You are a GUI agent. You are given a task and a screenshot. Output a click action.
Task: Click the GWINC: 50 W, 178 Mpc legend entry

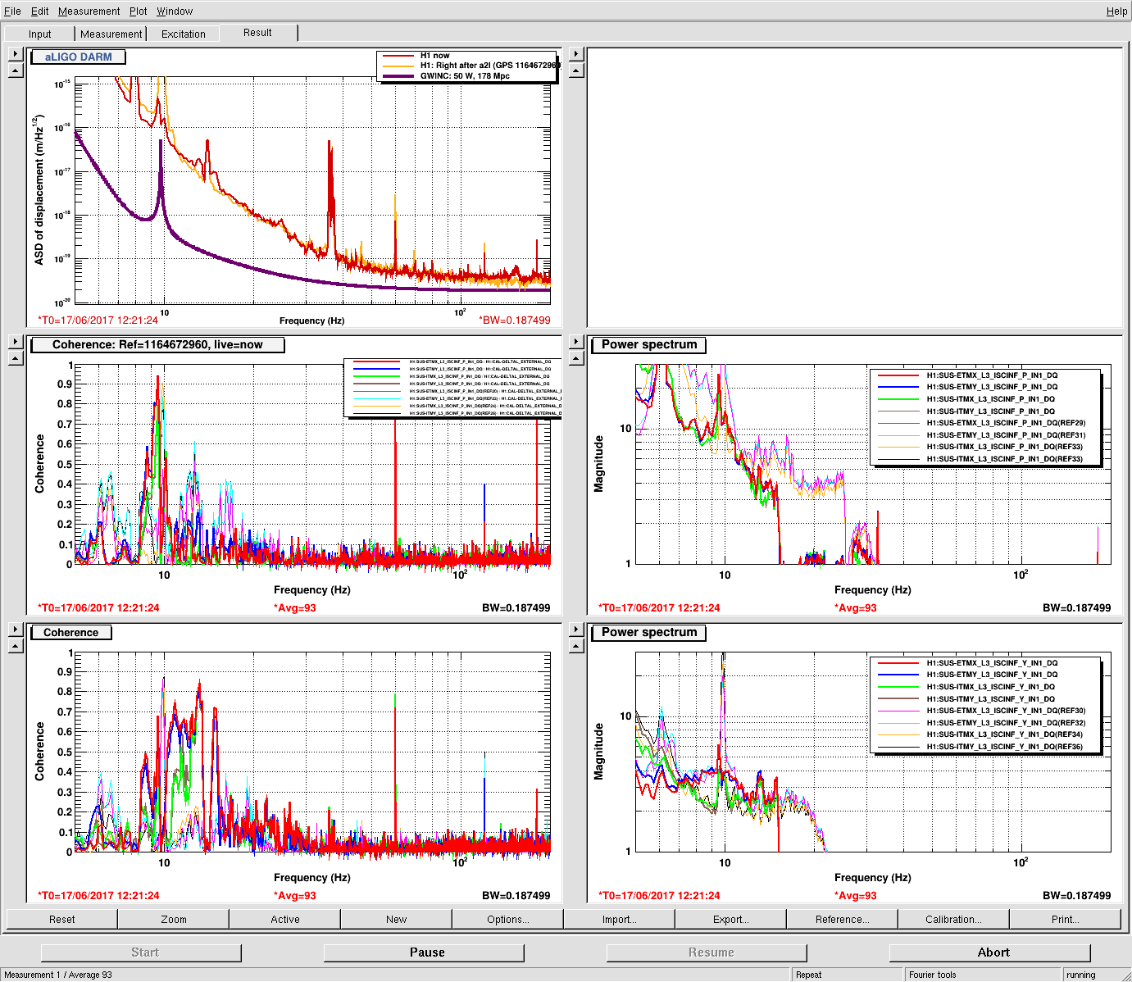click(465, 75)
